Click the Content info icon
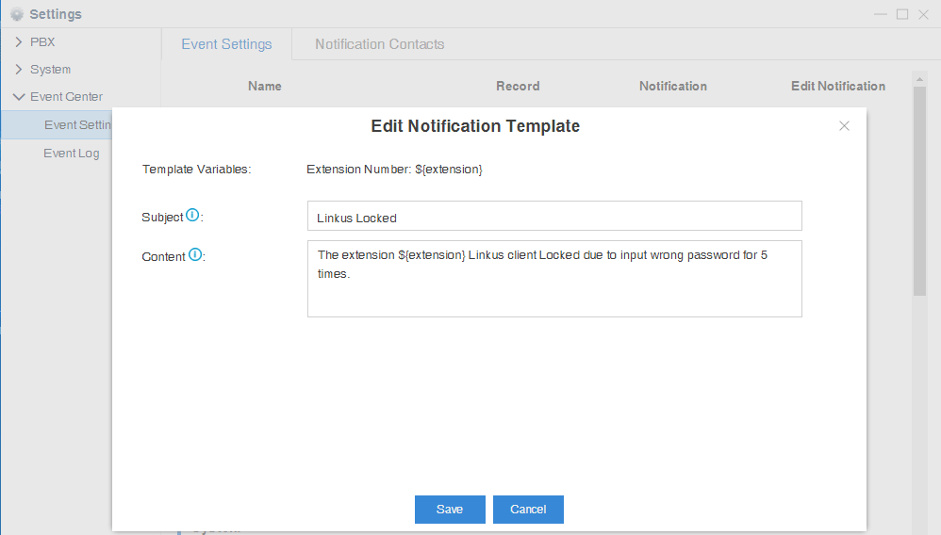This screenshot has width=941, height=535. coord(195,254)
